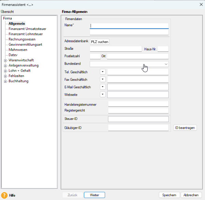Viewport: 205px width, 200px height.
Task: Cancel the dialog with Abbrechen
Action: click(191, 195)
